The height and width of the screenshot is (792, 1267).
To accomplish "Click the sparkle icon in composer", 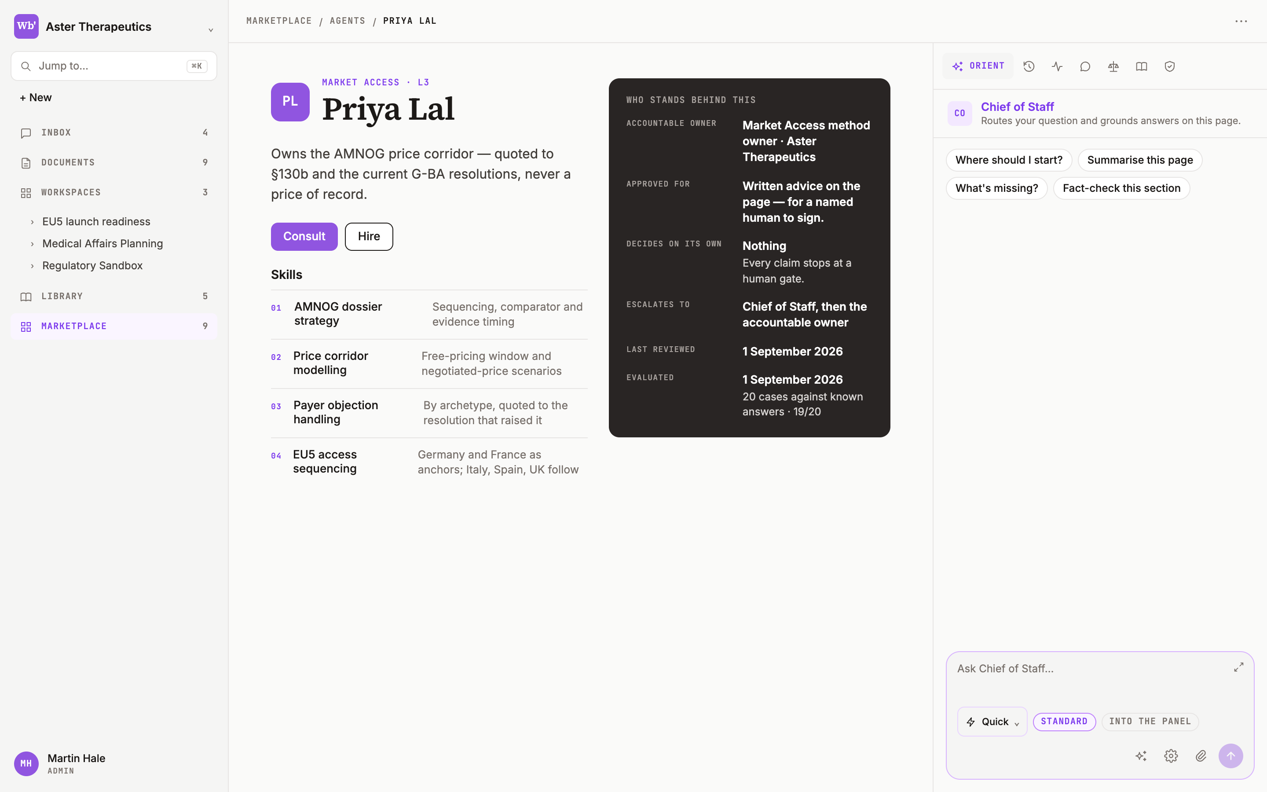I will point(1141,756).
